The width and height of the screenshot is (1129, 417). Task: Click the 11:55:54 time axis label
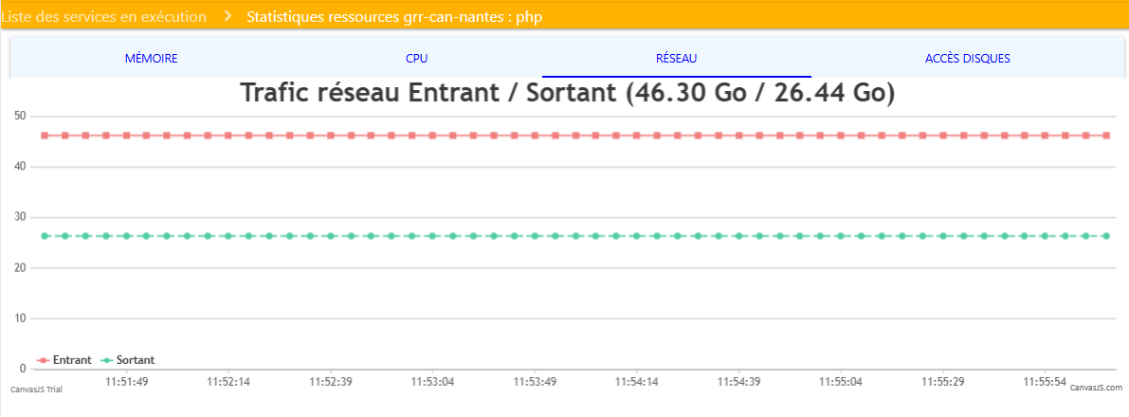[x=1046, y=382]
